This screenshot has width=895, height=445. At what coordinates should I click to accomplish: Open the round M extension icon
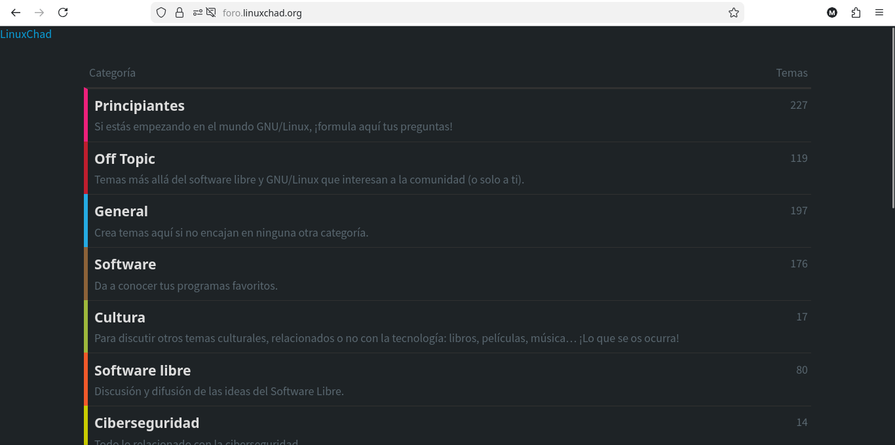[832, 12]
